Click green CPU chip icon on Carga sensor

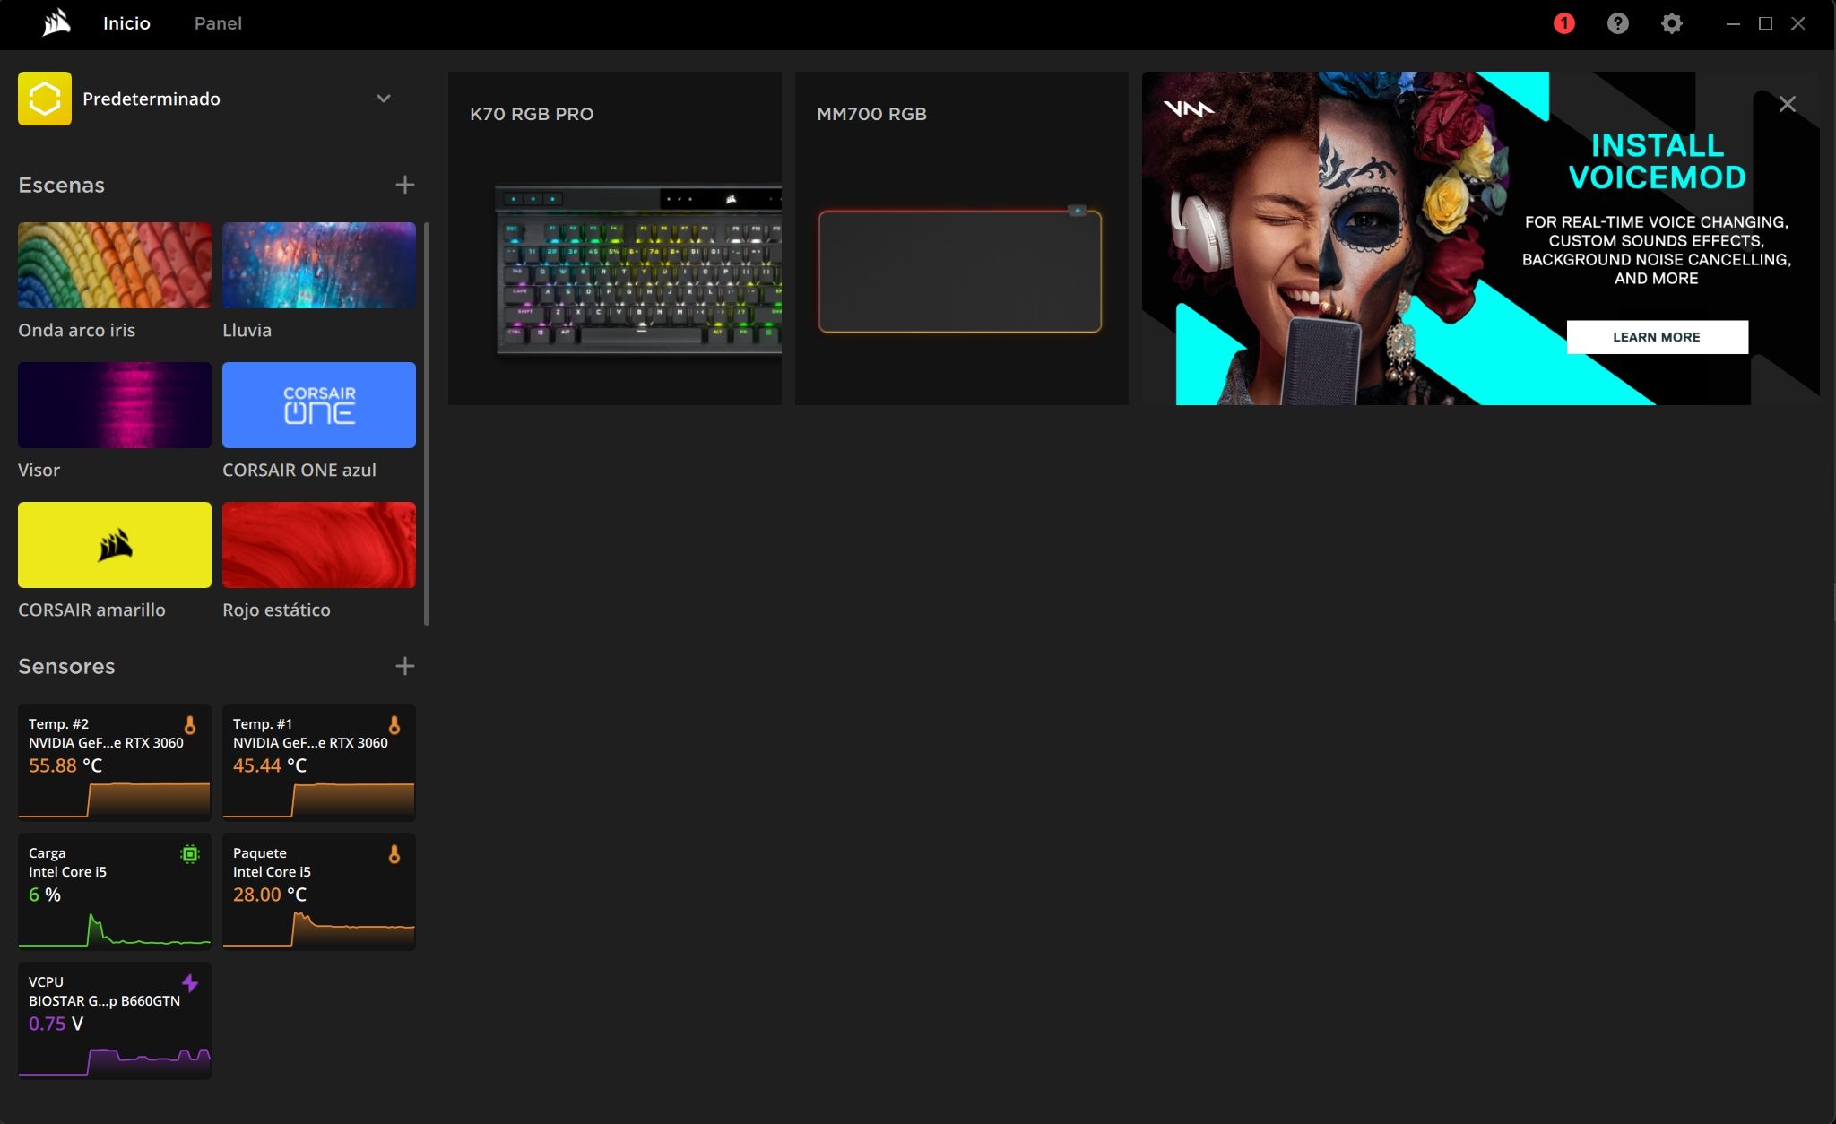click(x=190, y=854)
